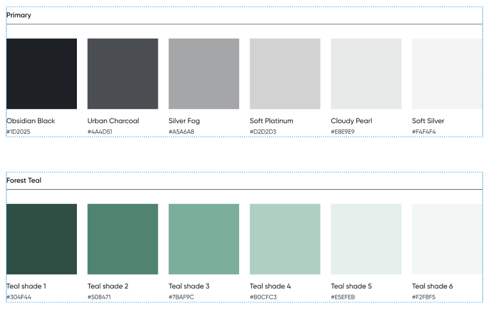Select the Soft Platinum name label
The height and width of the screenshot is (314, 491).
point(272,121)
